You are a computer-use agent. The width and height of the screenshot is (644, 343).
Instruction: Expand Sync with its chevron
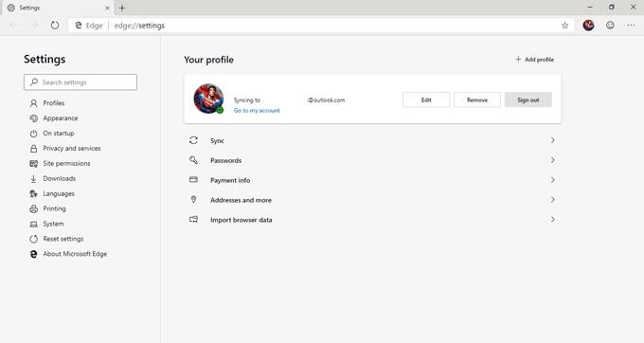coord(553,140)
